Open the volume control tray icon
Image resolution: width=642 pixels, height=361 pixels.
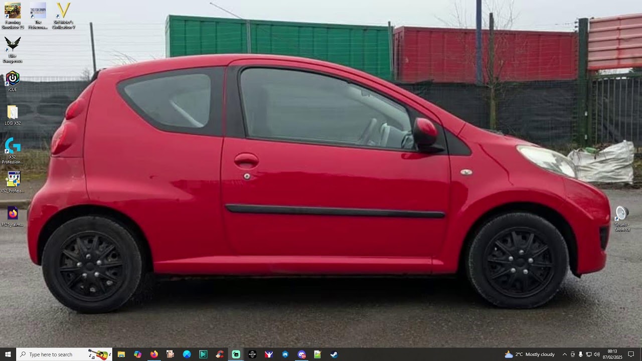point(597,354)
